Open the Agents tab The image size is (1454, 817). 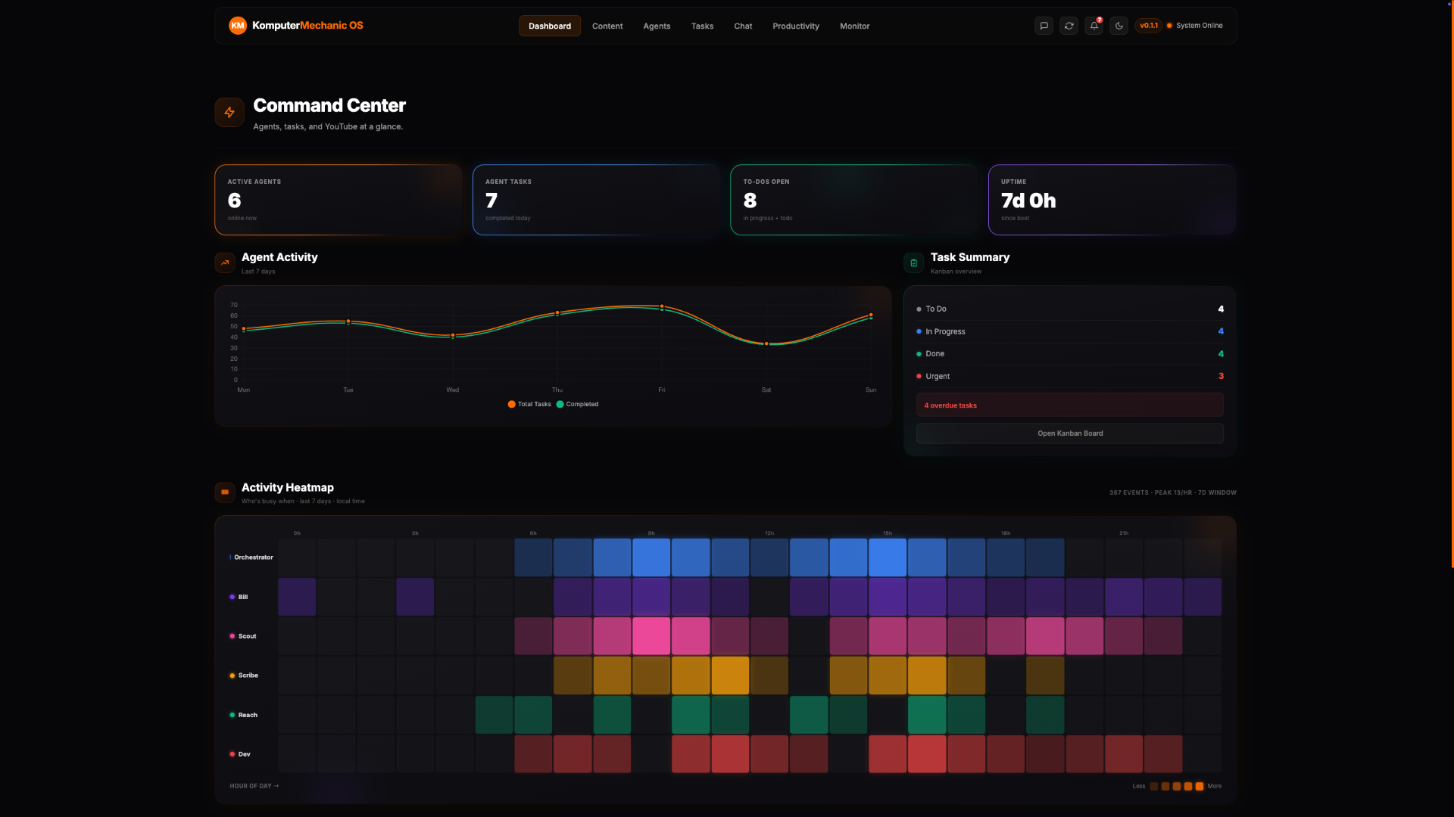click(x=657, y=26)
